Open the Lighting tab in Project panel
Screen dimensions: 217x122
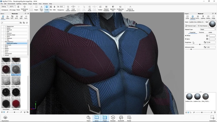203,17
